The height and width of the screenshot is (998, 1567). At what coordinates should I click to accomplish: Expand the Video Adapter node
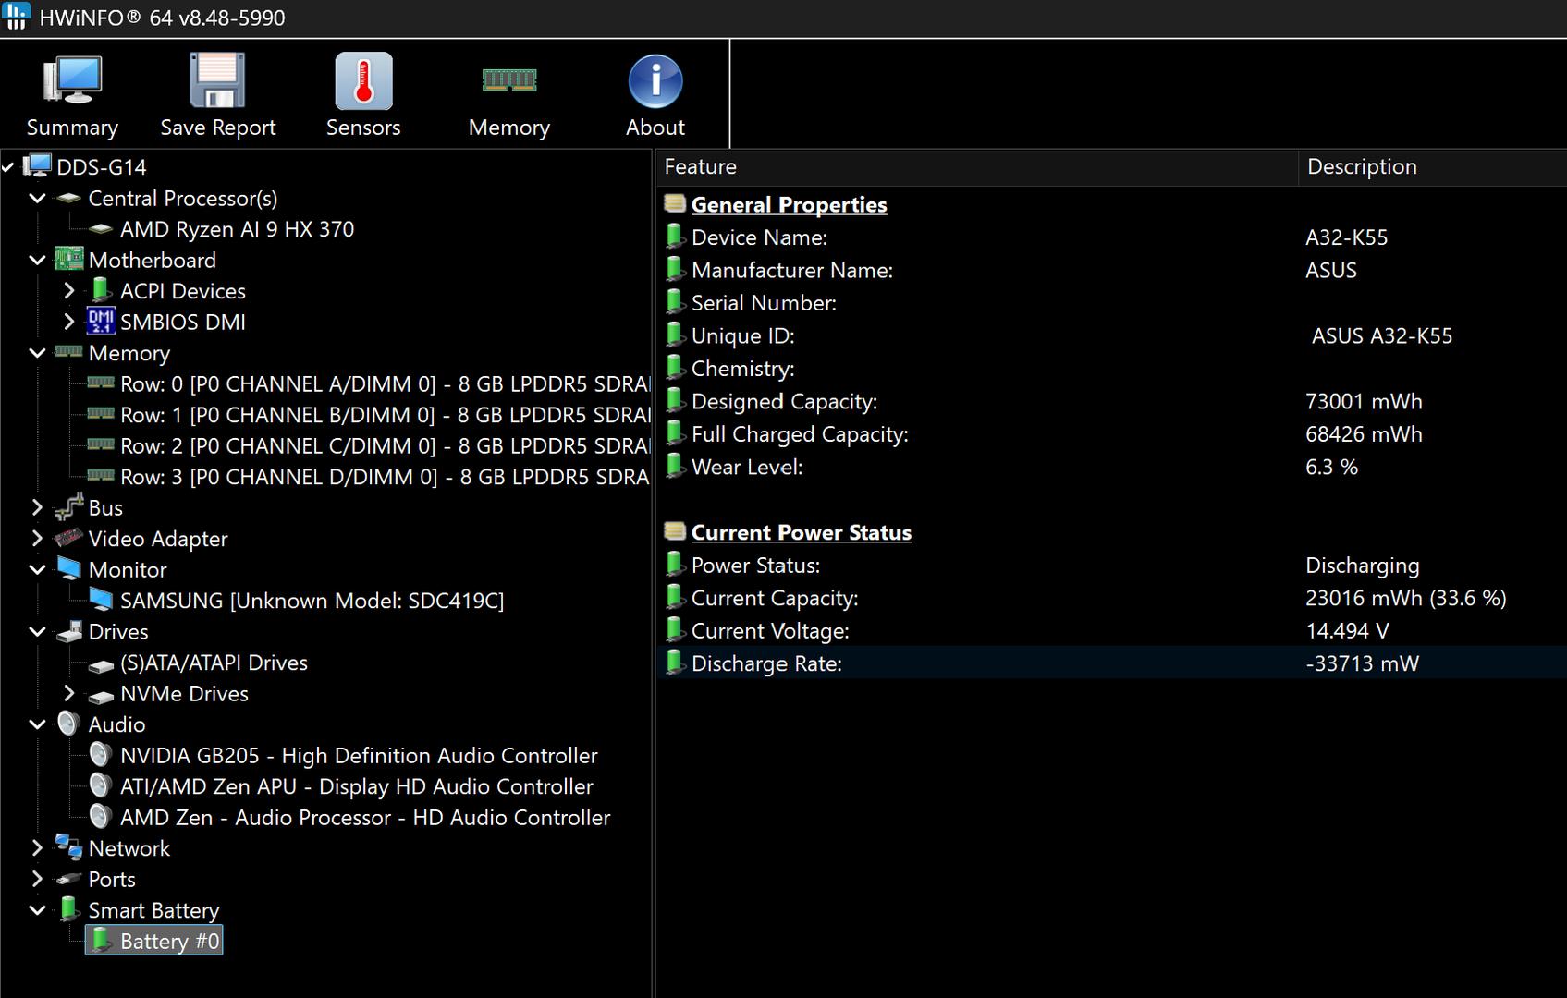pyautogui.click(x=37, y=538)
